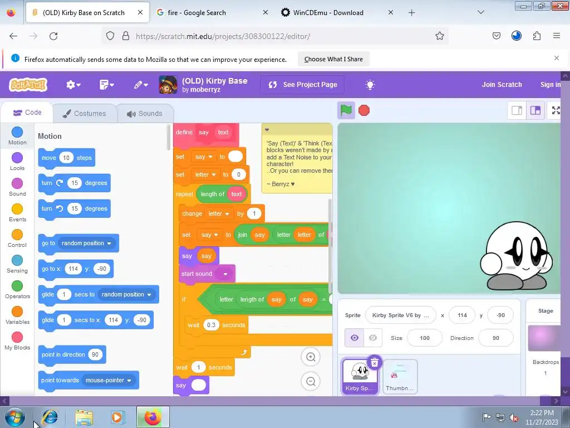Open the Edit pencil menu dropdown

(141, 85)
